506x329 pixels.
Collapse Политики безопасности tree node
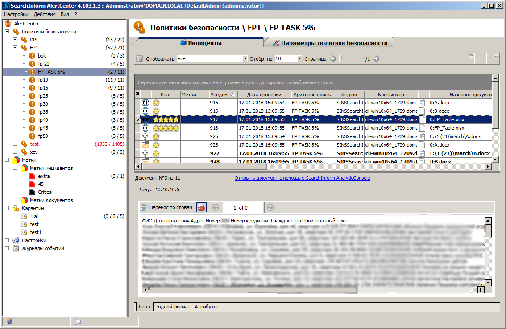[7, 32]
